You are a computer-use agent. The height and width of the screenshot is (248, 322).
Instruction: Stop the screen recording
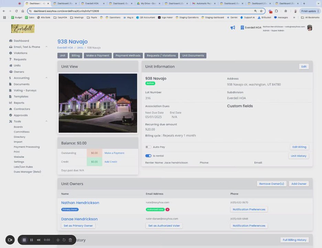[24, 240]
